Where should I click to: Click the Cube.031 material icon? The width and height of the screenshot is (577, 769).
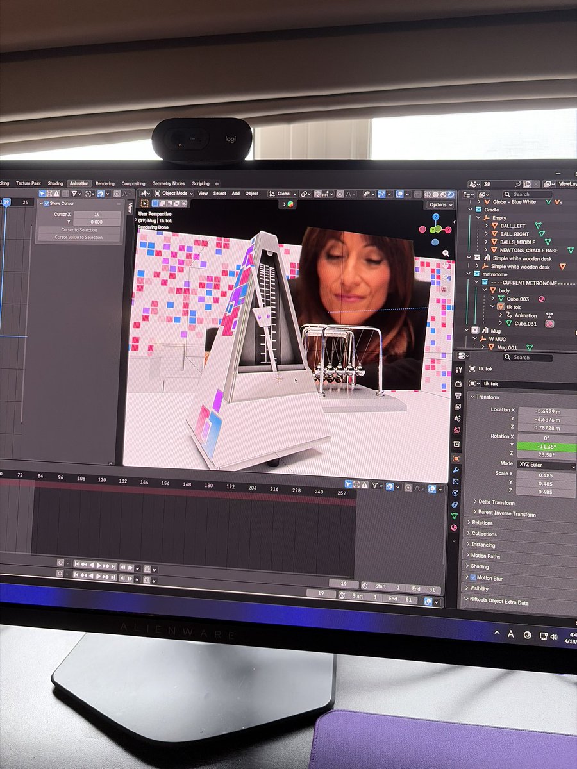coord(549,324)
